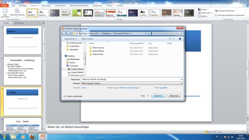Click the zoom slider in the status bar

[x=233, y=132]
